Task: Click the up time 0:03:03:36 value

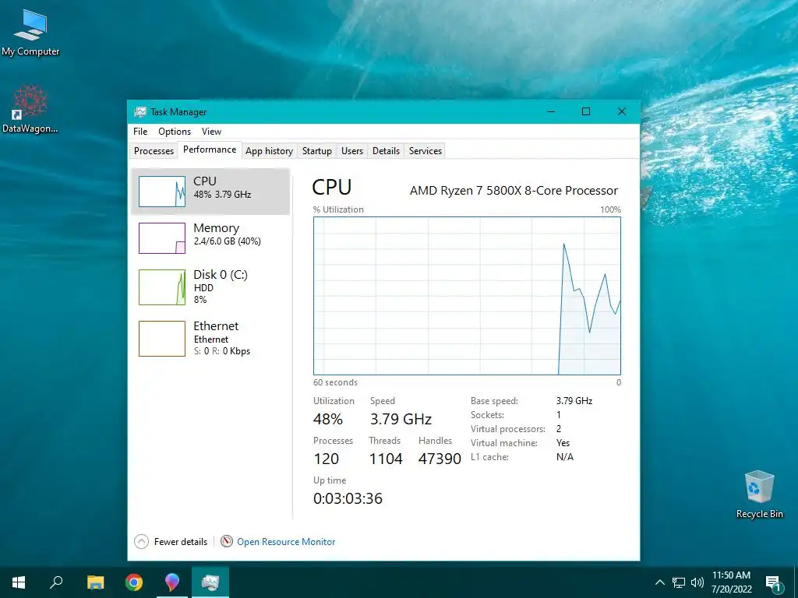Action: (348, 498)
